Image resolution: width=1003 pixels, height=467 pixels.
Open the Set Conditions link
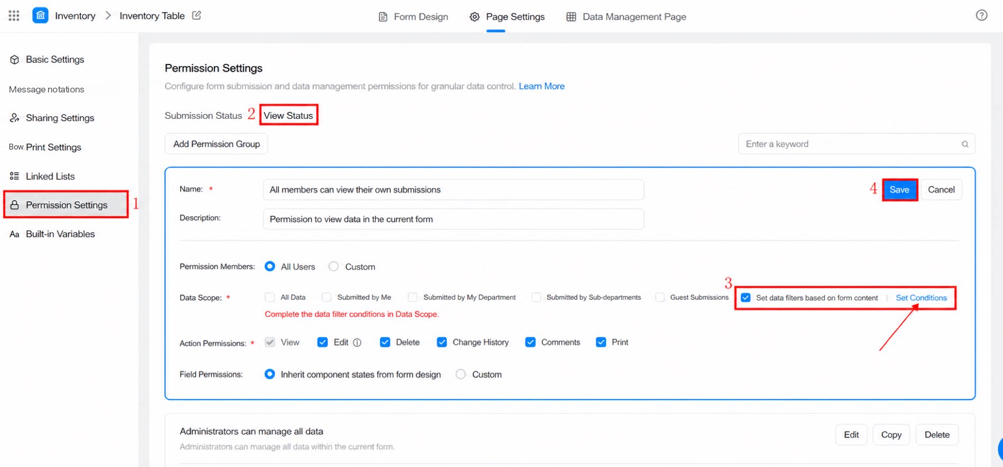click(x=921, y=298)
